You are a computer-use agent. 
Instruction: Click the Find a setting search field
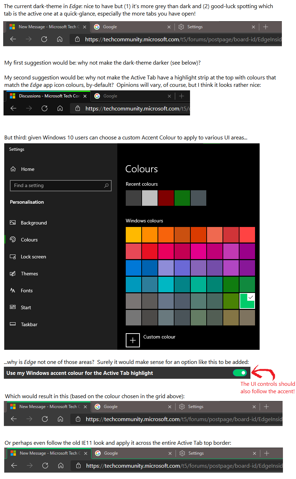coord(60,186)
